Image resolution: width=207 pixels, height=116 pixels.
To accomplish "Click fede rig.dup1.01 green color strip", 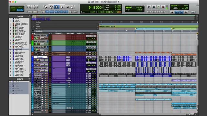I will tap(32, 43).
